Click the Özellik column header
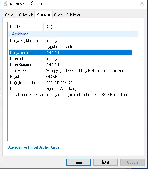148x169 pixels. 26,27
